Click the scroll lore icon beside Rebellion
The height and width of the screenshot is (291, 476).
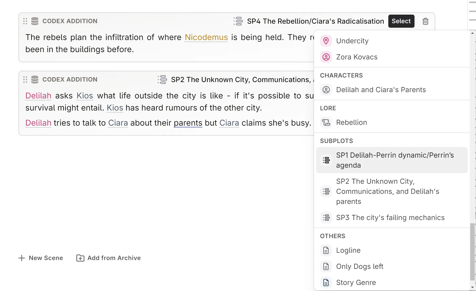(326, 123)
